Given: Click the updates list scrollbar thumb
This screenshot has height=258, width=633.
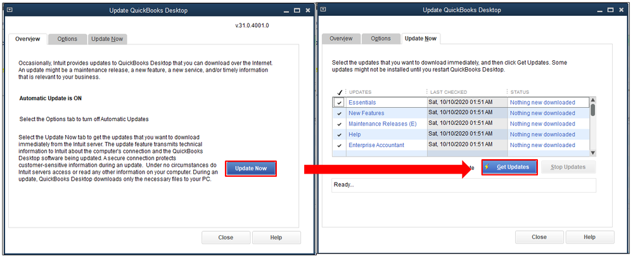Looking at the screenshot, I should tap(592, 110).
